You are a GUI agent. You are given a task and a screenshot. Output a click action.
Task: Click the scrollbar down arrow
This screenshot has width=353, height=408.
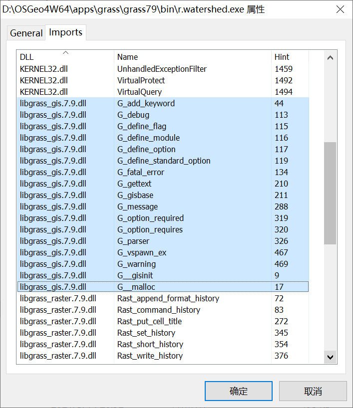pyautogui.click(x=330, y=357)
